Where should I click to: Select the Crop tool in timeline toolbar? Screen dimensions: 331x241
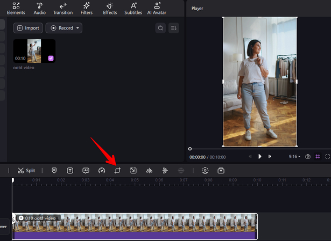pyautogui.click(x=117, y=170)
